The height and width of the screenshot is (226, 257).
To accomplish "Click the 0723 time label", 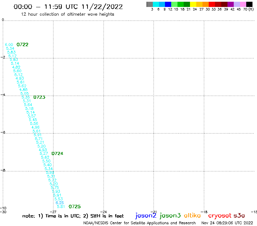I will pyautogui.click(x=39, y=97).
